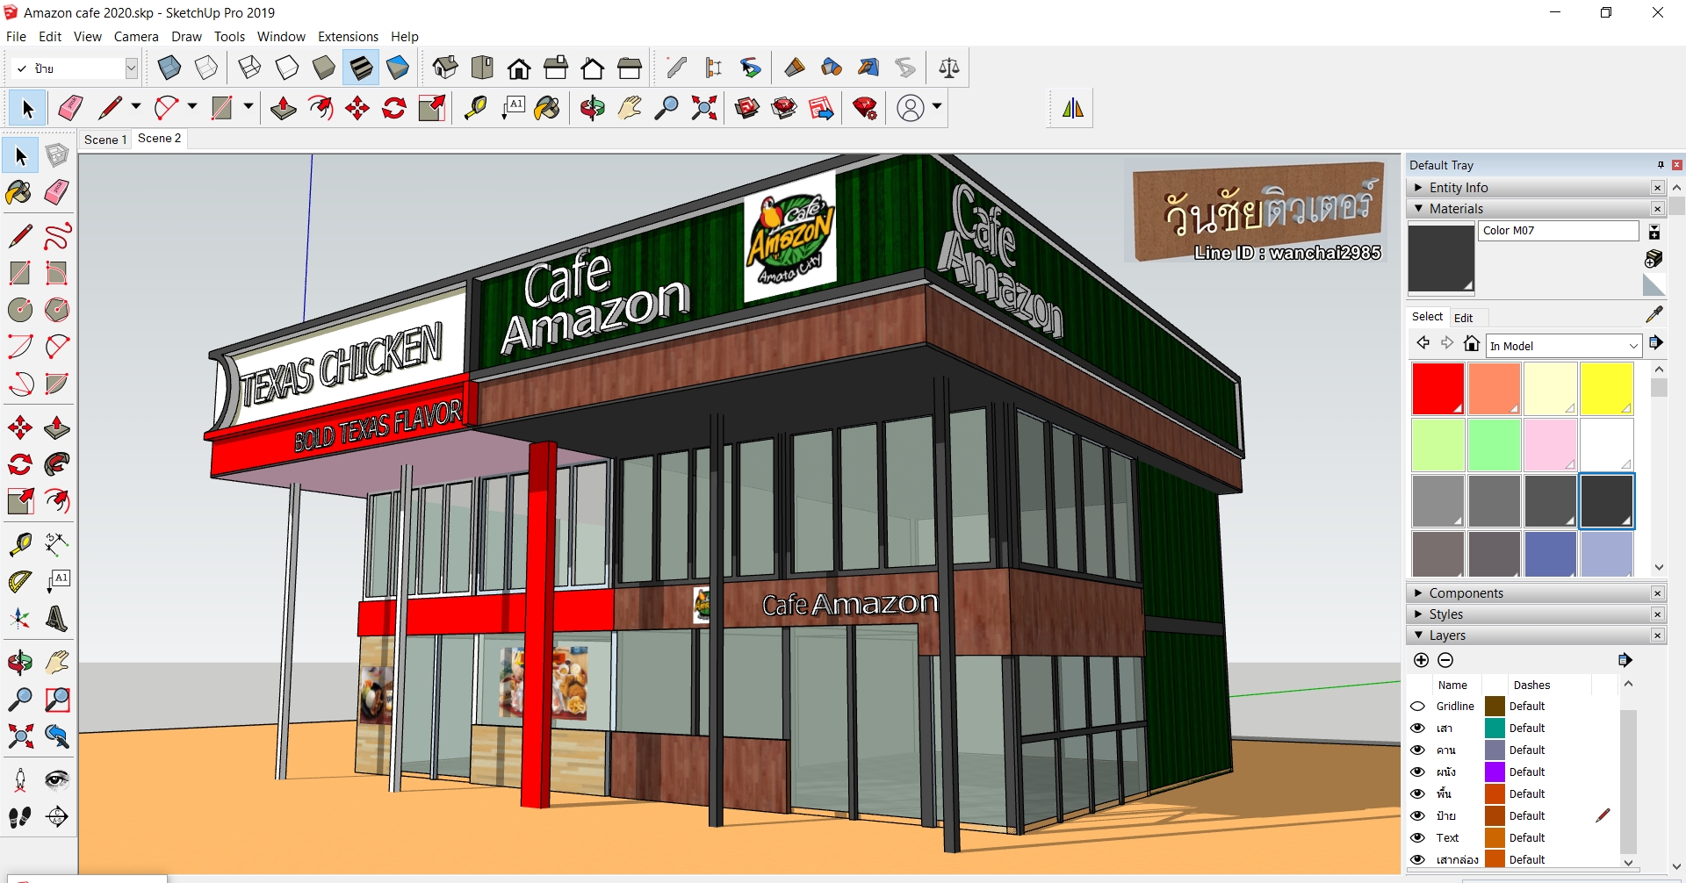Screen dimensions: 1686x883
Task: Select the Rotate tool in top toolbar
Action: [x=394, y=108]
